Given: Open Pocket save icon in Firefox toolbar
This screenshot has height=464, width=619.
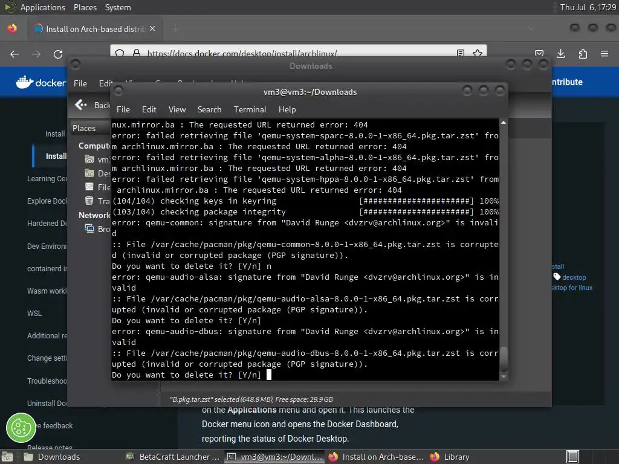Looking at the screenshot, I should coord(539,54).
